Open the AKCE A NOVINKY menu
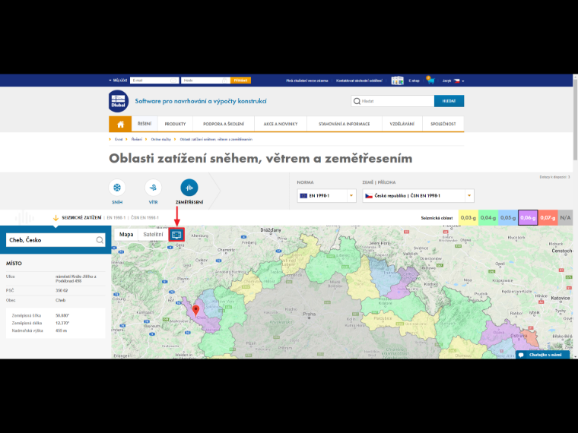Image resolution: width=578 pixels, height=433 pixels. pos(281,124)
